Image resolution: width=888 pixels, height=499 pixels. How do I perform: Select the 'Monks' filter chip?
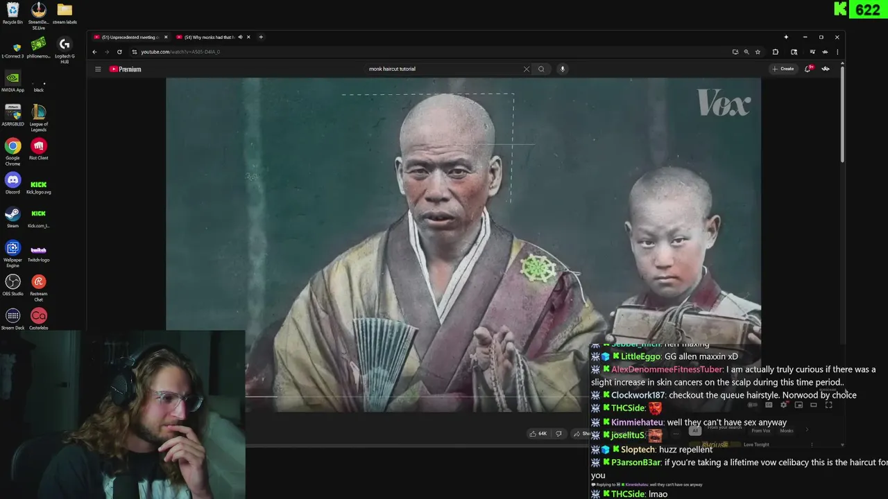(x=787, y=430)
